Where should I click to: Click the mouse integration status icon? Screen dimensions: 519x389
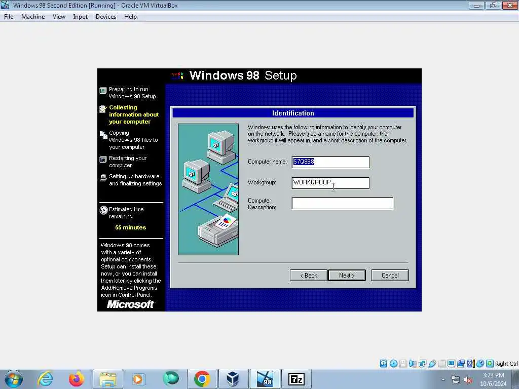(x=480, y=364)
